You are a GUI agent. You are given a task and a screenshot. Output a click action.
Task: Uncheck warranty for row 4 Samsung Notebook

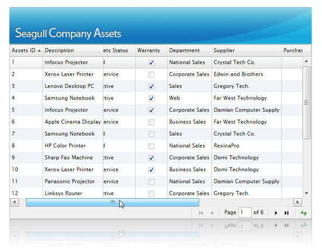tap(152, 98)
